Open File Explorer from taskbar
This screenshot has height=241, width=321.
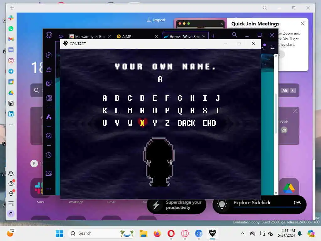[144, 233]
